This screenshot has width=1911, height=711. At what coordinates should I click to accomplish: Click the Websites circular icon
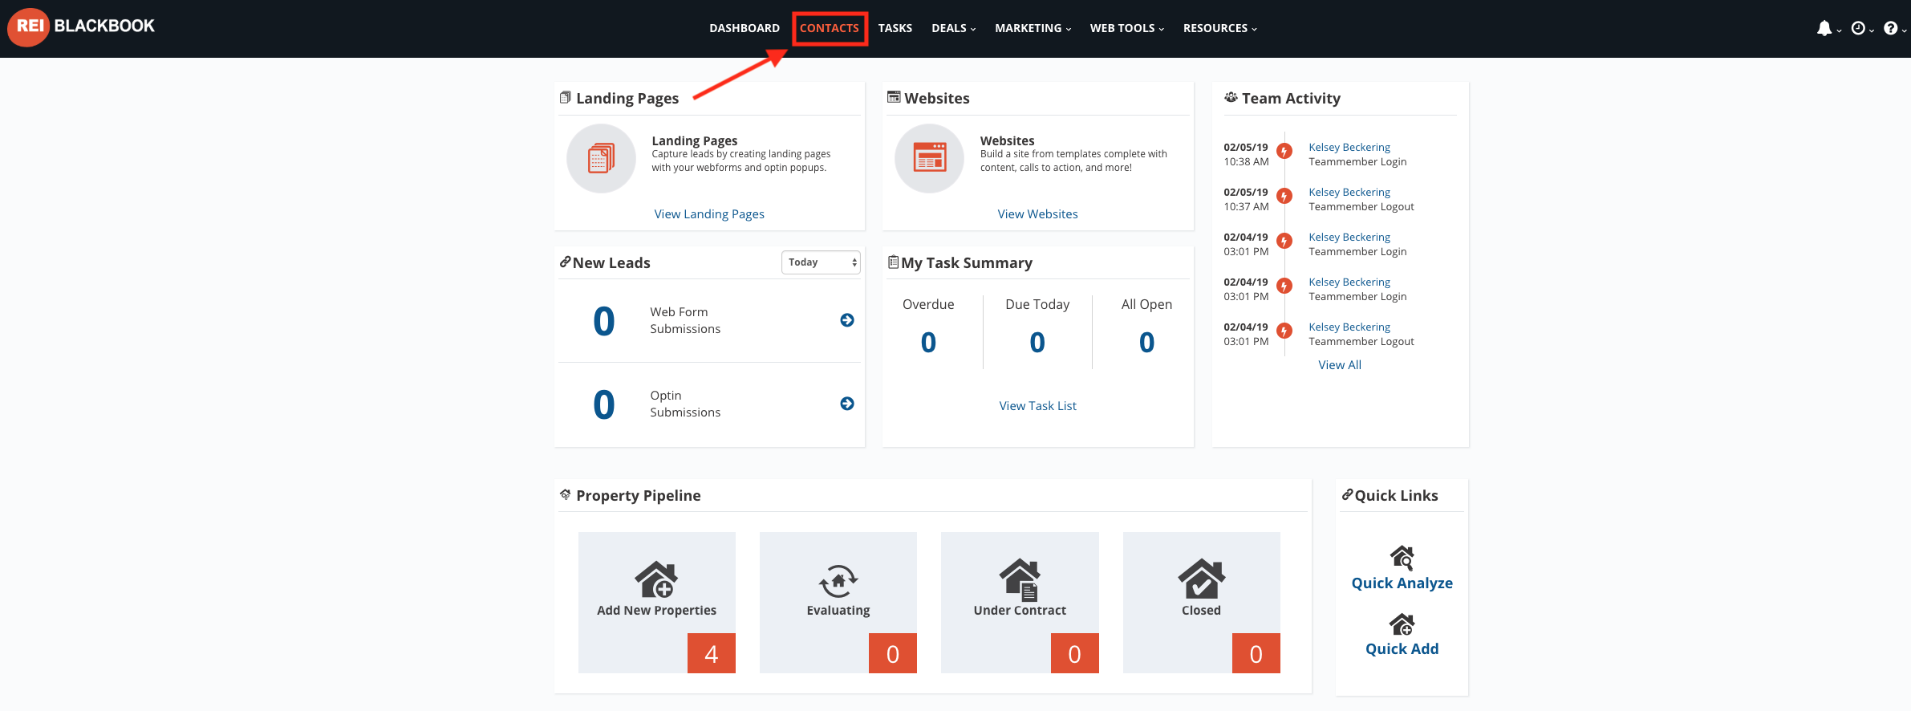[x=929, y=159]
